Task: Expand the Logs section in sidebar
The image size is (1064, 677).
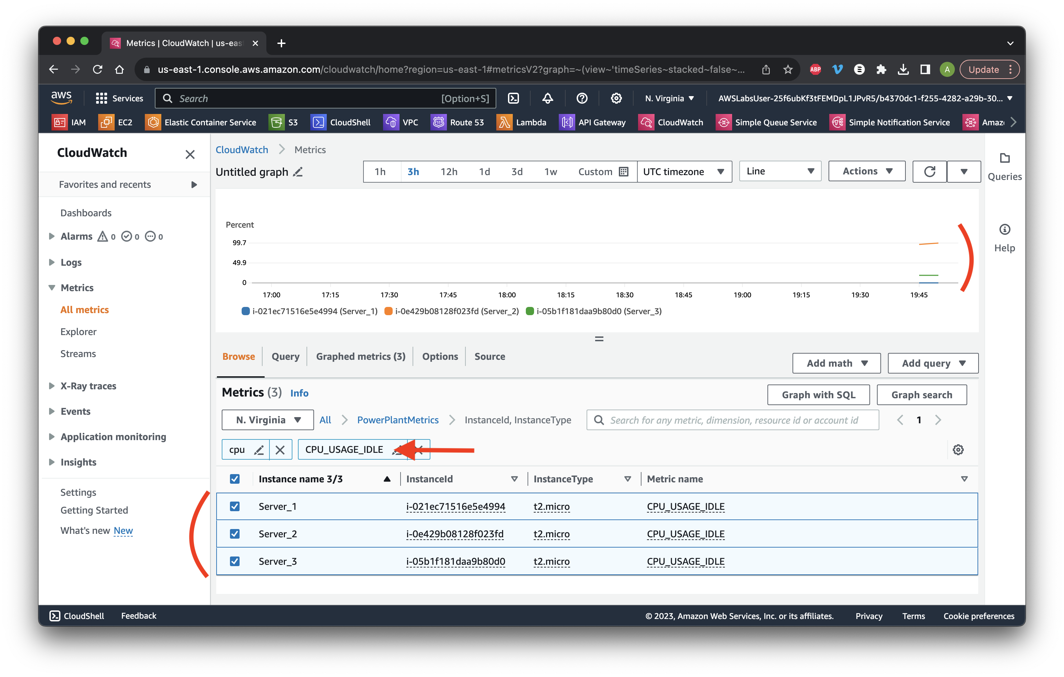Action: (52, 262)
